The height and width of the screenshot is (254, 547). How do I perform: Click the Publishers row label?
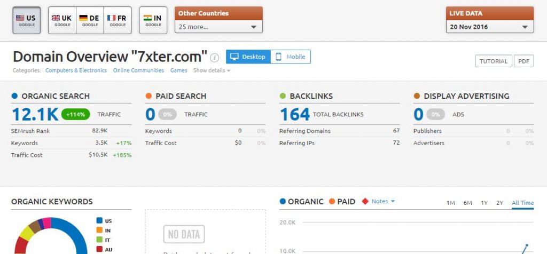point(427,131)
